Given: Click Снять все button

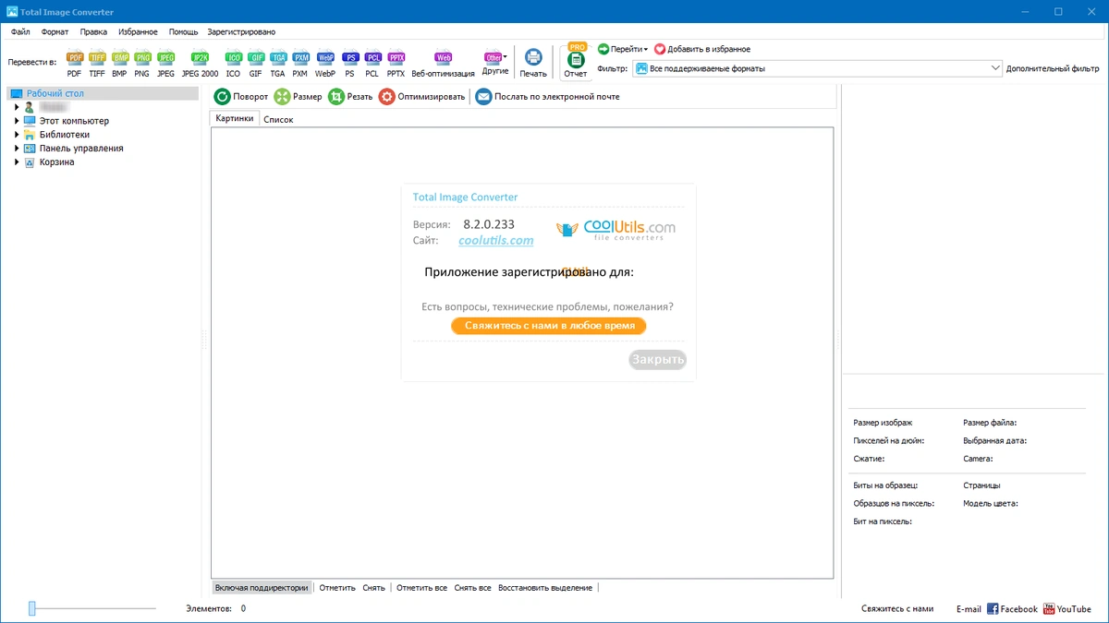Looking at the screenshot, I should [x=472, y=587].
